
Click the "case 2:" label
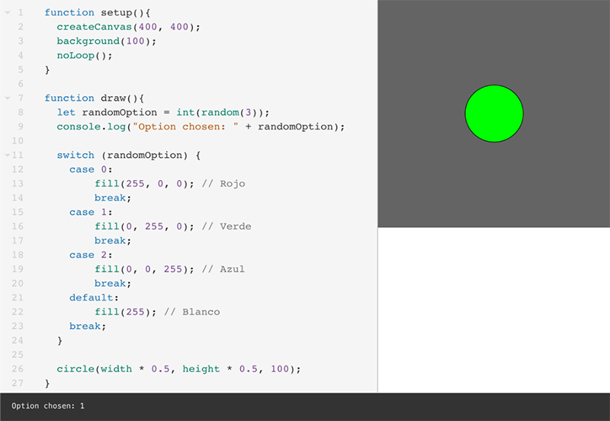point(91,255)
